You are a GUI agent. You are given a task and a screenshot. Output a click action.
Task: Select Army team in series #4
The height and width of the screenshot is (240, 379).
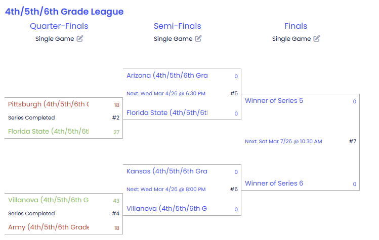click(x=49, y=227)
